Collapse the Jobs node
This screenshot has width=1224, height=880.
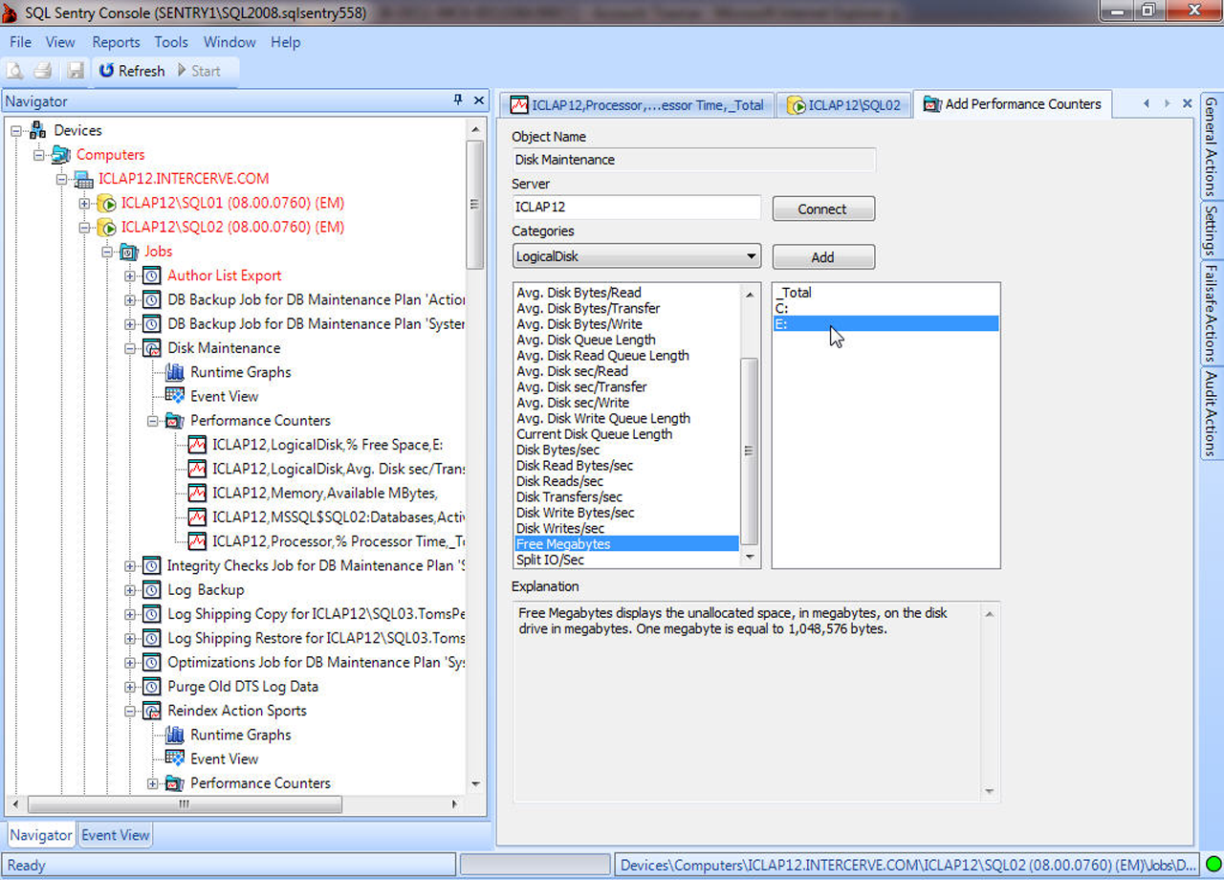point(107,252)
